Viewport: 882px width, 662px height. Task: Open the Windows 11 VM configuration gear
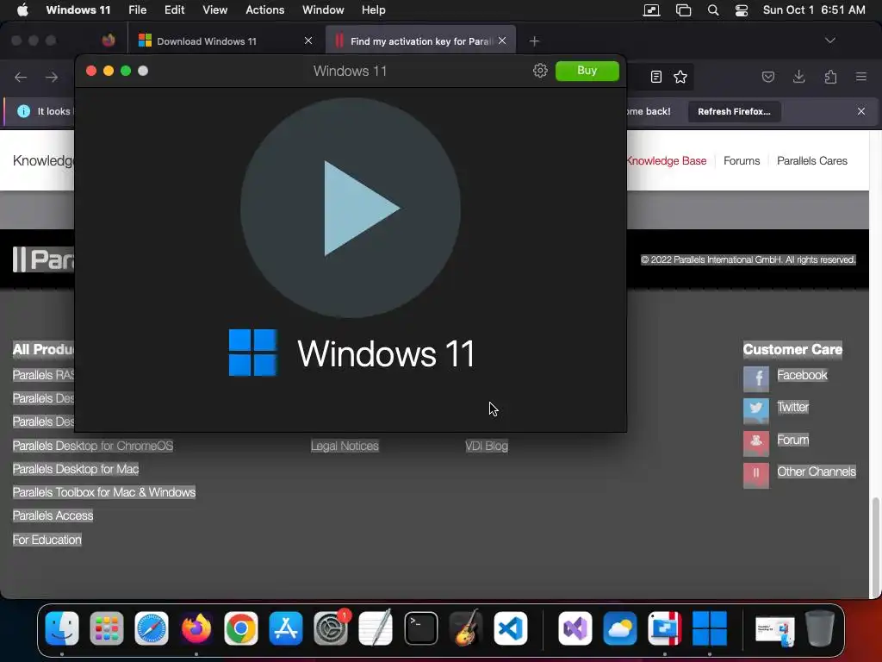coord(540,71)
